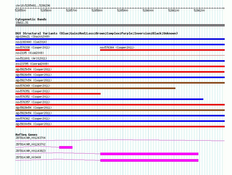Click the NM_001143823 magenta exon block
The image size is (232, 175).
pos(149,154)
